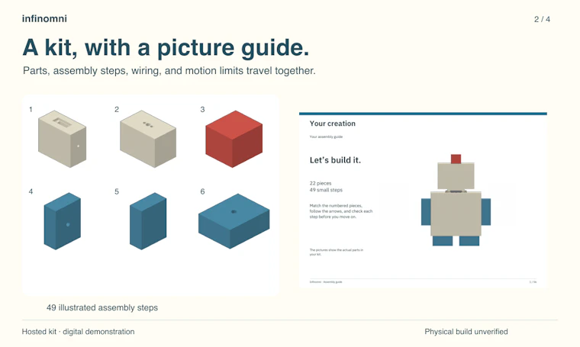Click the 'Let's build it.' heading
The height and width of the screenshot is (347, 580).
click(335, 160)
